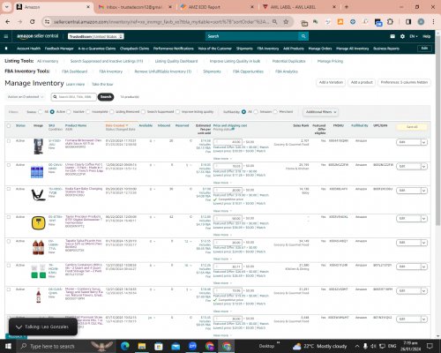
Task: Open the Windows Start menu
Action: (8, 346)
